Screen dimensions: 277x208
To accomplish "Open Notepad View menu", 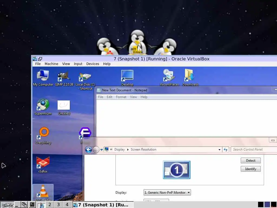I will pos(133,97).
